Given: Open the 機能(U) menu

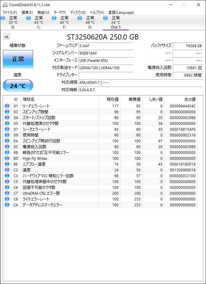Looking at the screenshot, I should (x=43, y=13).
